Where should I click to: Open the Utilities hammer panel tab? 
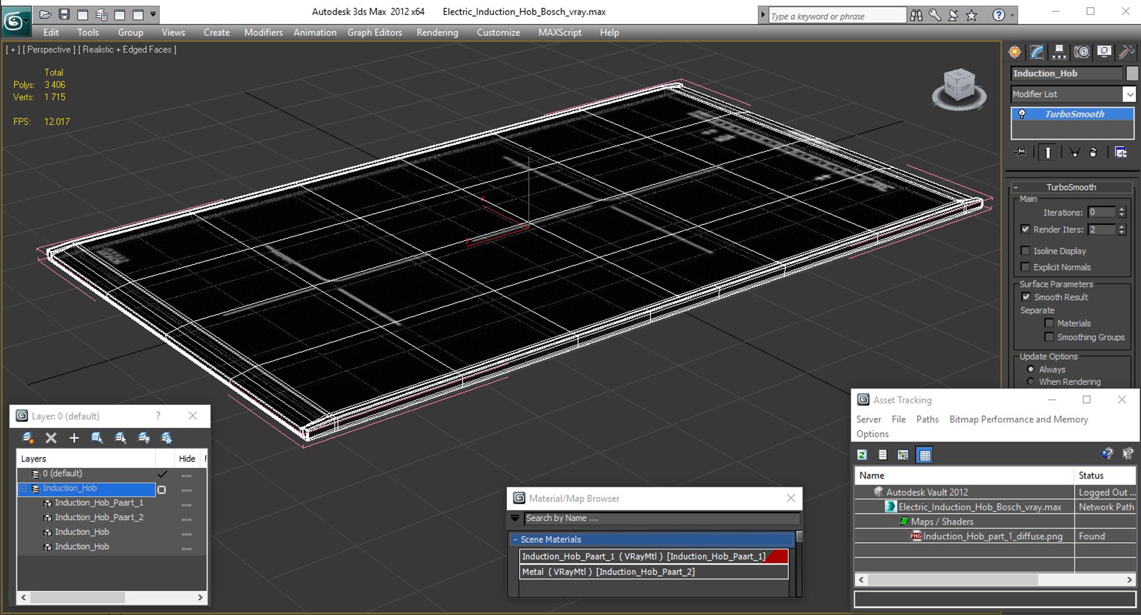click(1126, 52)
